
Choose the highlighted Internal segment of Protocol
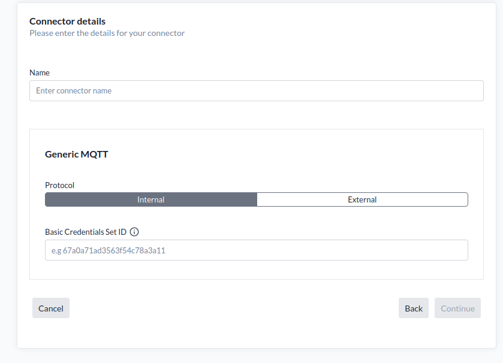coord(151,199)
